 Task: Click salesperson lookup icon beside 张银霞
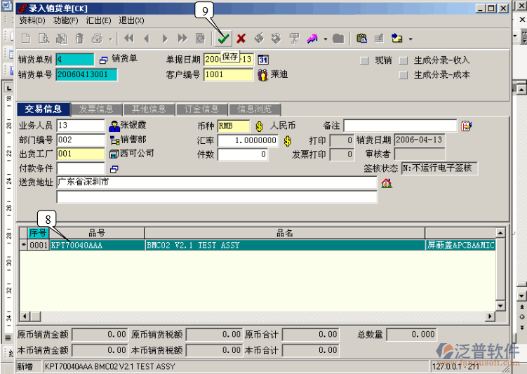(114, 126)
